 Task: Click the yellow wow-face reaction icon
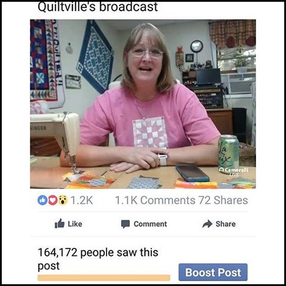[x=63, y=200]
